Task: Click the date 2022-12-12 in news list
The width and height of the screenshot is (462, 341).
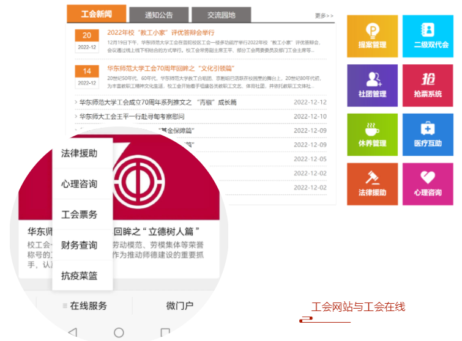Action: (310, 103)
